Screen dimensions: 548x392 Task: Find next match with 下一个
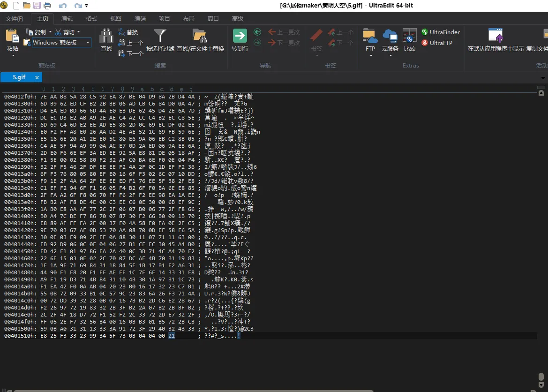(130, 53)
